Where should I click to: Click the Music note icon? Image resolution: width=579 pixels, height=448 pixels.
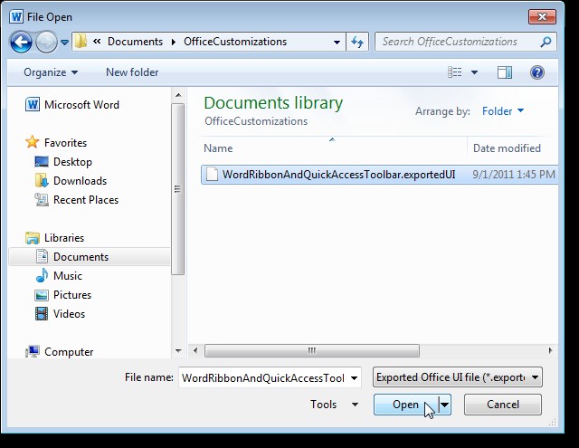(x=42, y=275)
